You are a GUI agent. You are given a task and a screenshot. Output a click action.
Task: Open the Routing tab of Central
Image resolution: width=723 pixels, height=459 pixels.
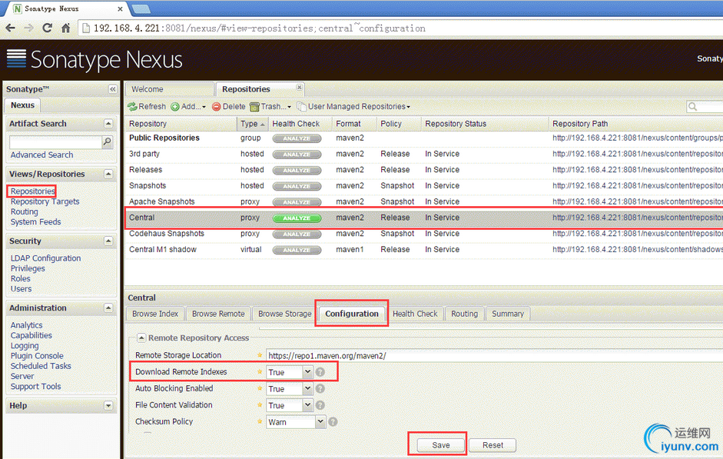pyautogui.click(x=464, y=314)
